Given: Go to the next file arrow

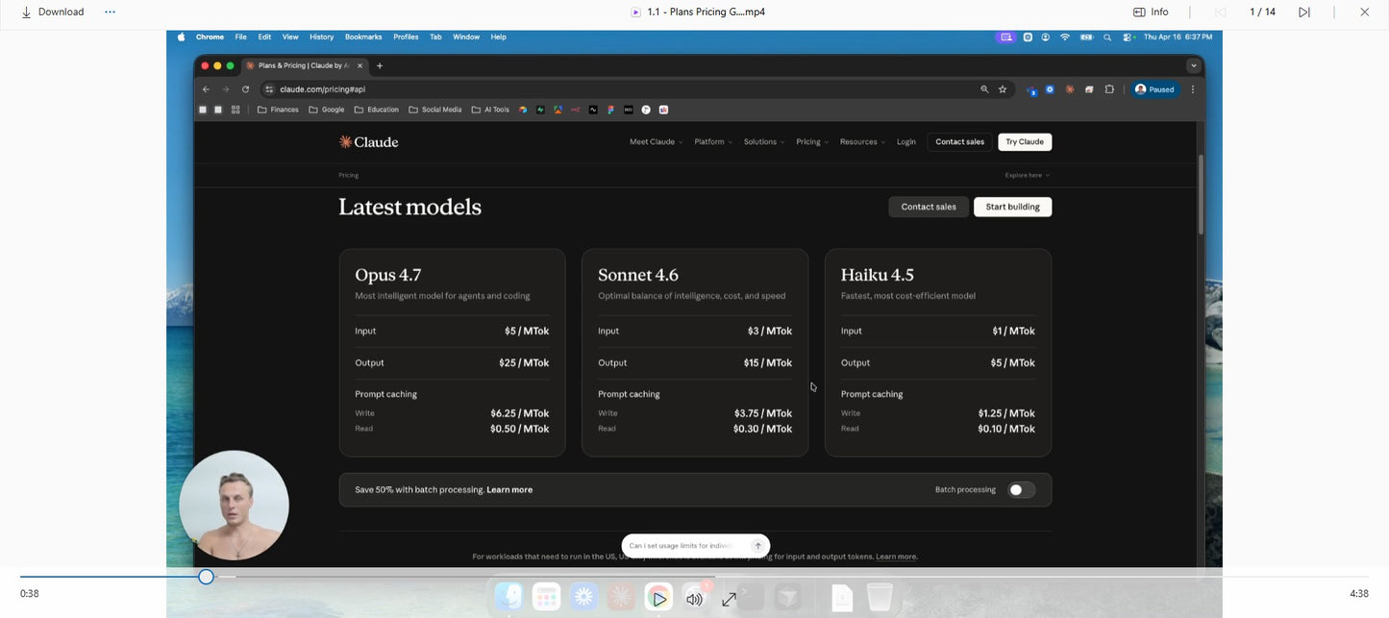Looking at the screenshot, I should coord(1304,12).
